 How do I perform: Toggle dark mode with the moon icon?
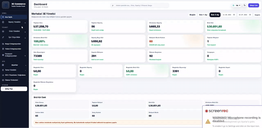(245, 5)
